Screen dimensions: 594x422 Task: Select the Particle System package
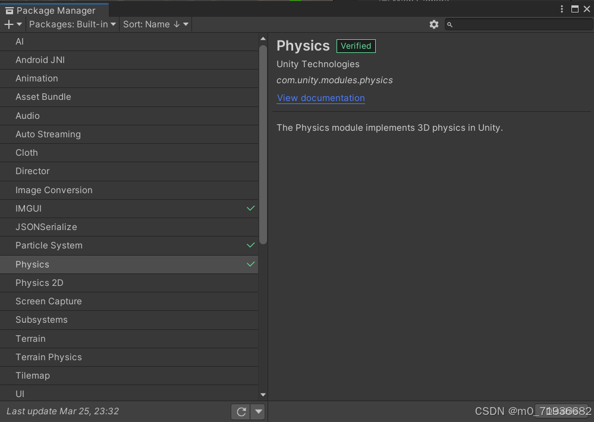[129, 245]
